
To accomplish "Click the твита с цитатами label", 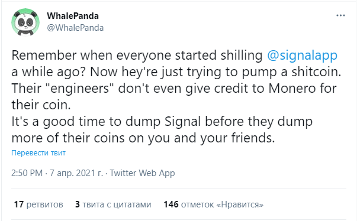I will point(117,204).
